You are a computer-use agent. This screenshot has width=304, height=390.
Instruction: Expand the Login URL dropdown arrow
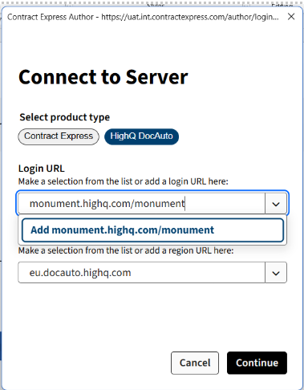[x=276, y=204]
